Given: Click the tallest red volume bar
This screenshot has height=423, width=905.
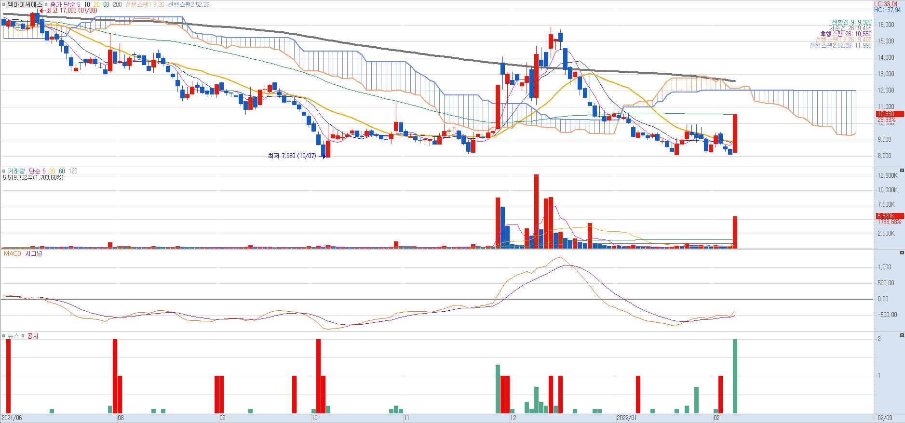Looking at the screenshot, I should click(536, 211).
